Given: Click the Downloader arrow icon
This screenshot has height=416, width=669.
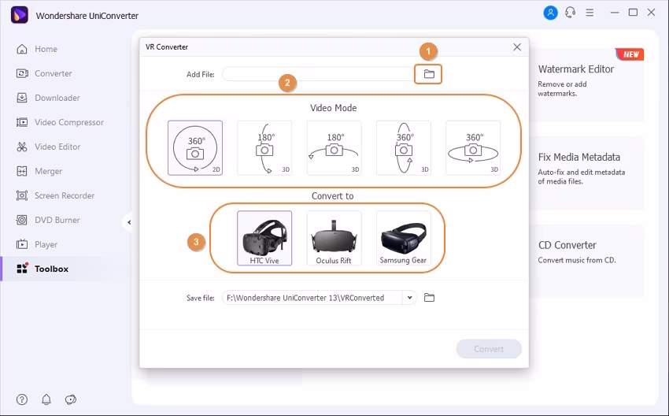Looking at the screenshot, I should coord(22,98).
